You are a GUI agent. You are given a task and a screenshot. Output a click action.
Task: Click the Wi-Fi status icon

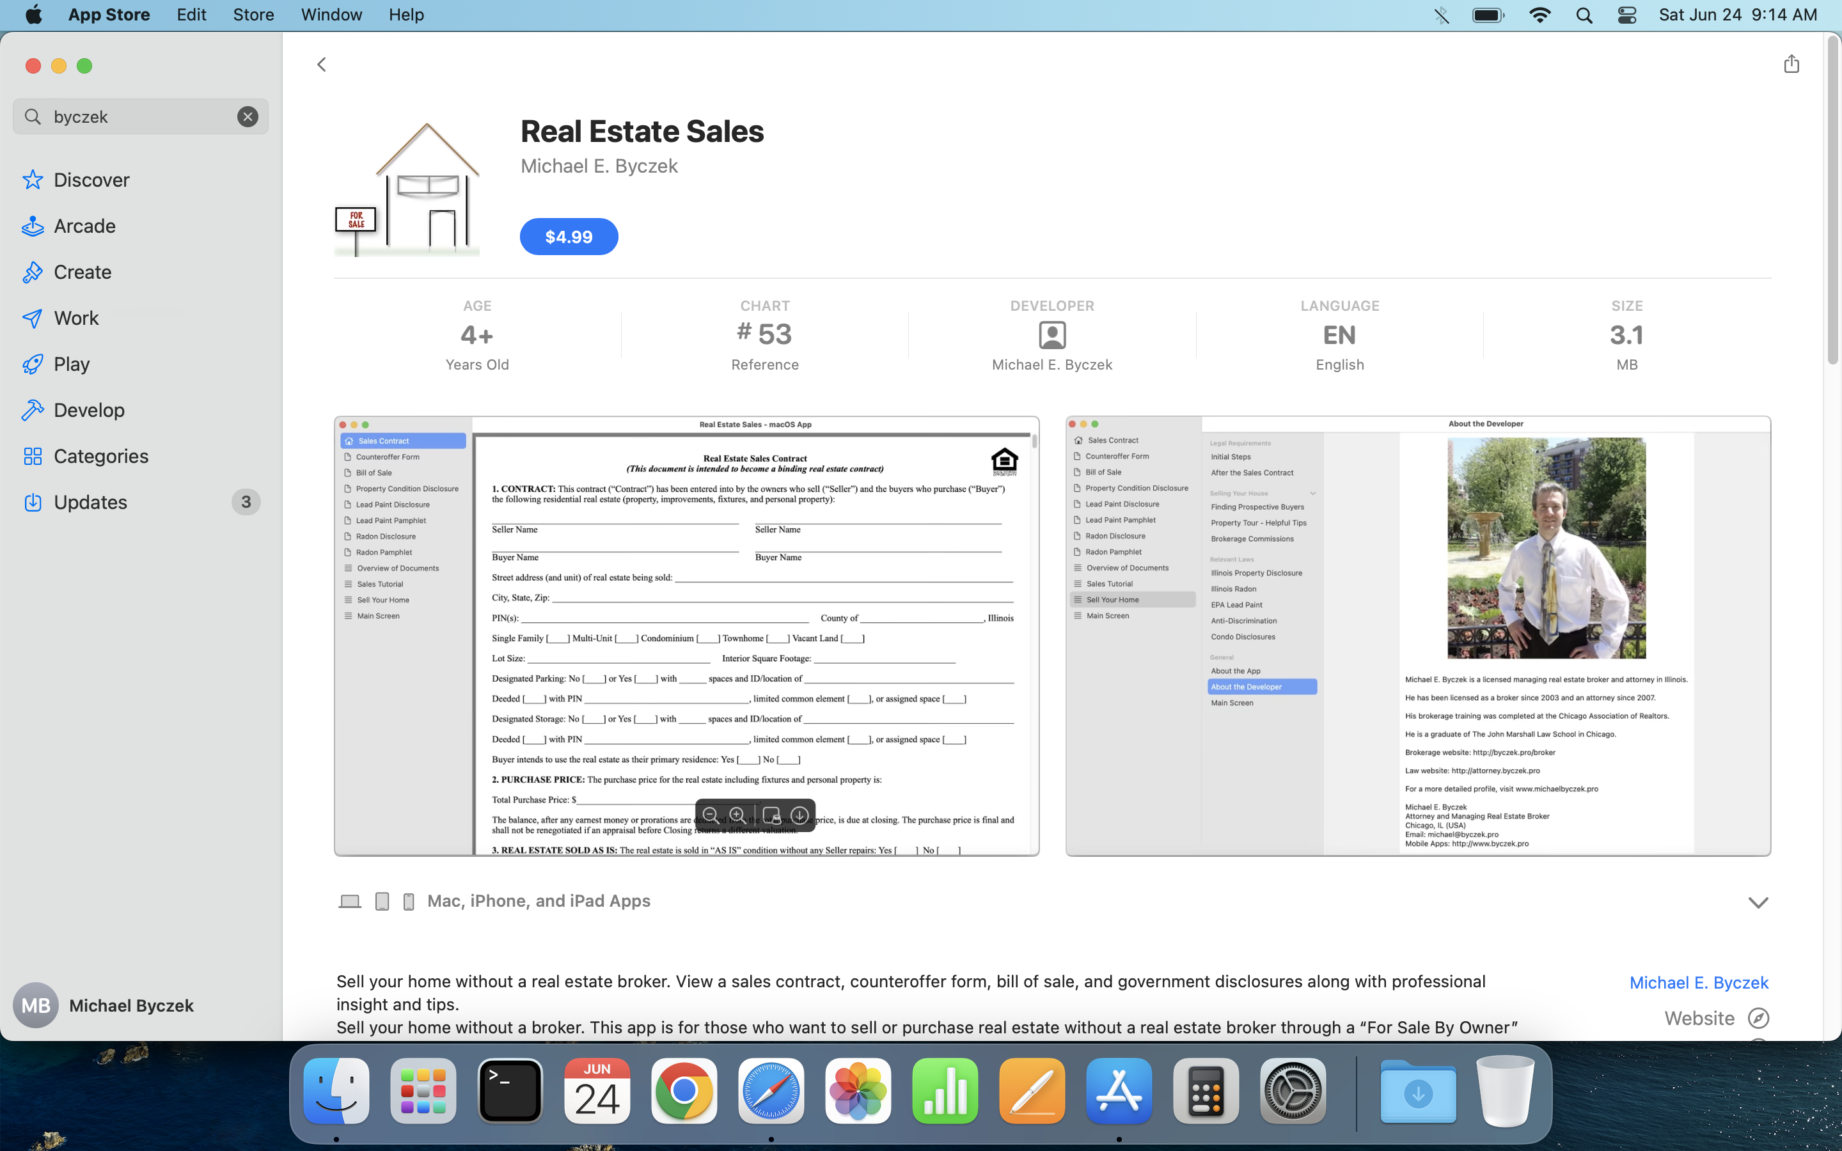[1539, 15]
